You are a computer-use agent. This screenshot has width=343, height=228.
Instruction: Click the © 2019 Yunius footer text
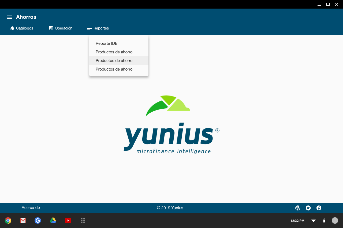(171, 208)
